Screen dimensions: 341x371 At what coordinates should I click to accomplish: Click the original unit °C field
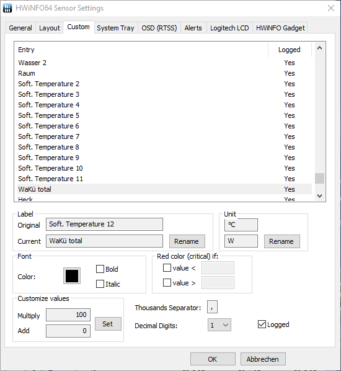241,225
